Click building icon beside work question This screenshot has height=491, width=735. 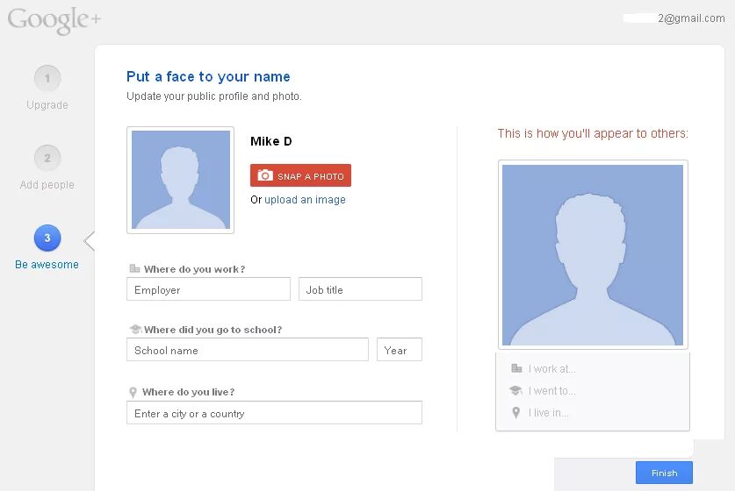(x=134, y=268)
